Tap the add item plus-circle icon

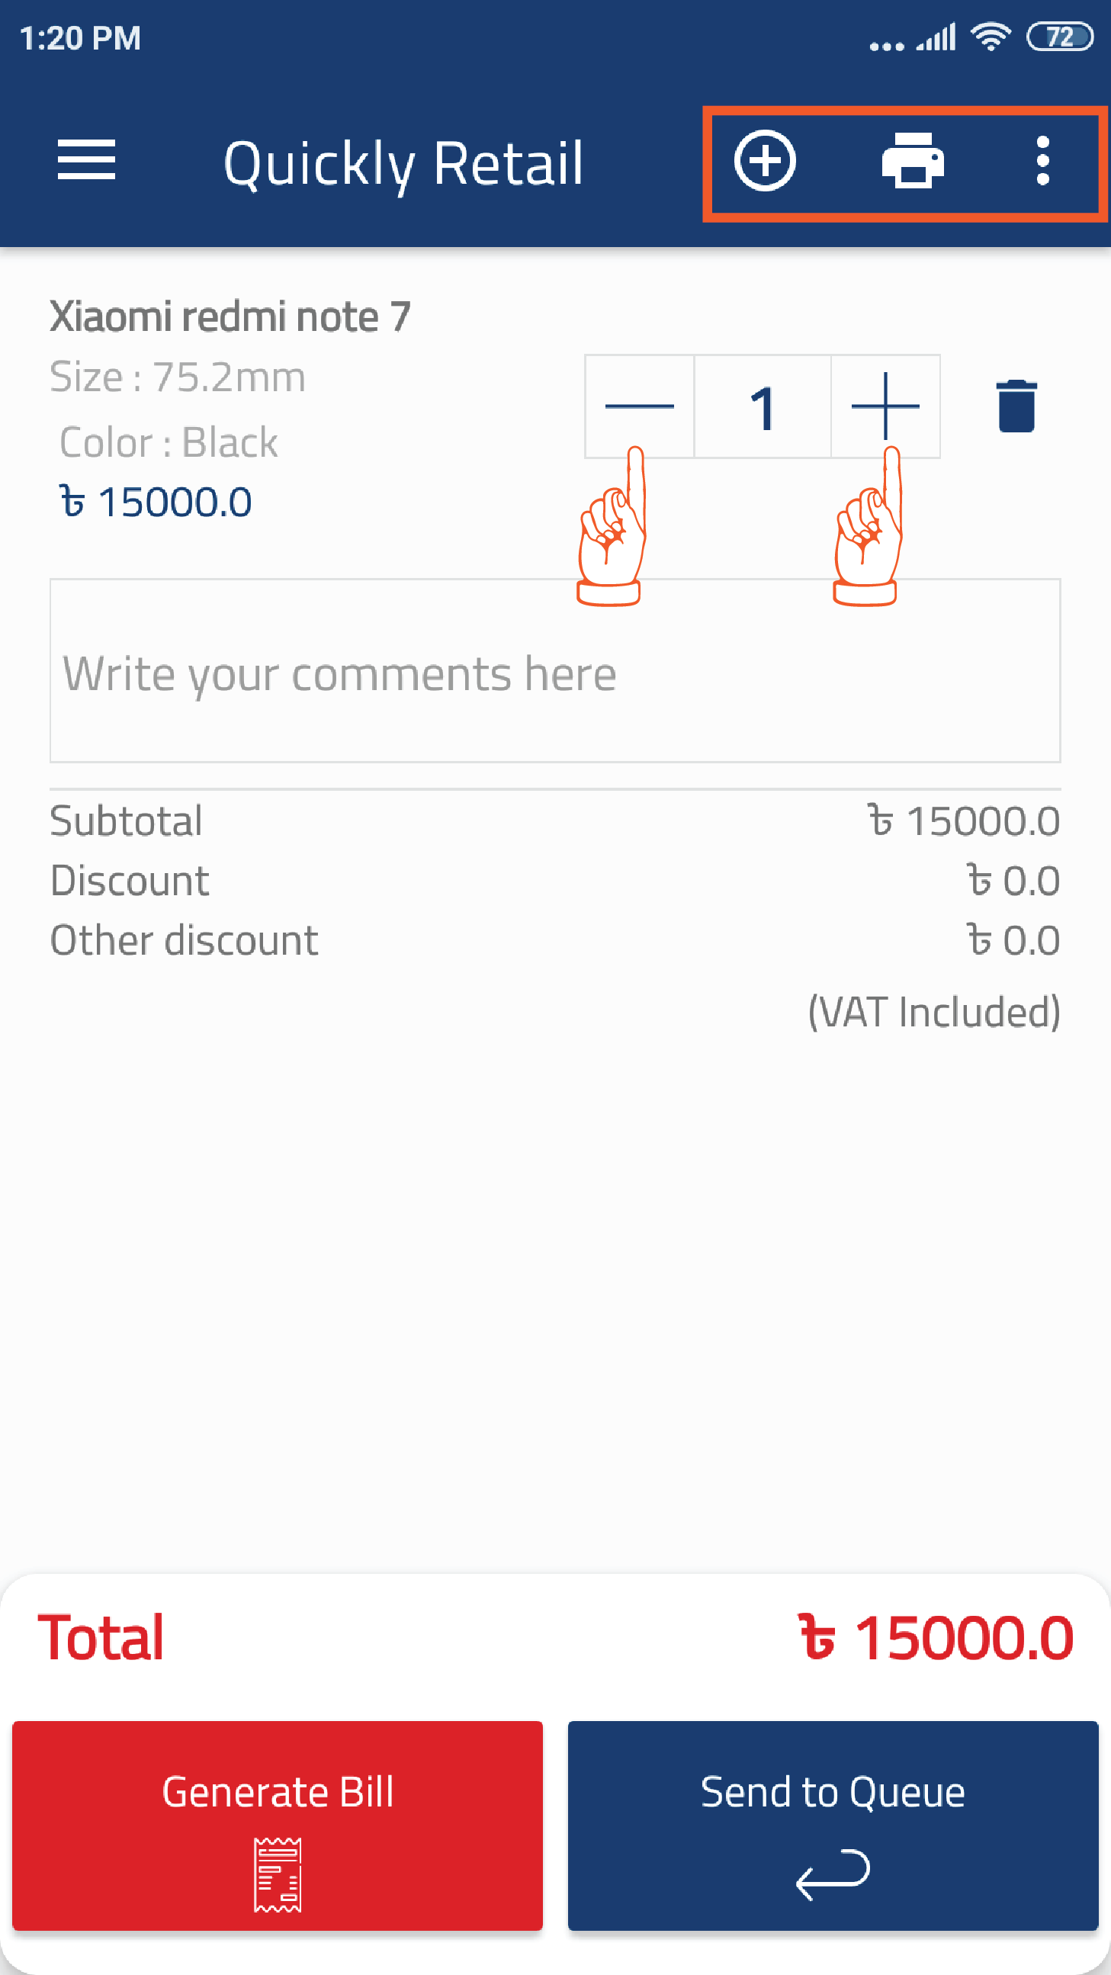coord(765,160)
